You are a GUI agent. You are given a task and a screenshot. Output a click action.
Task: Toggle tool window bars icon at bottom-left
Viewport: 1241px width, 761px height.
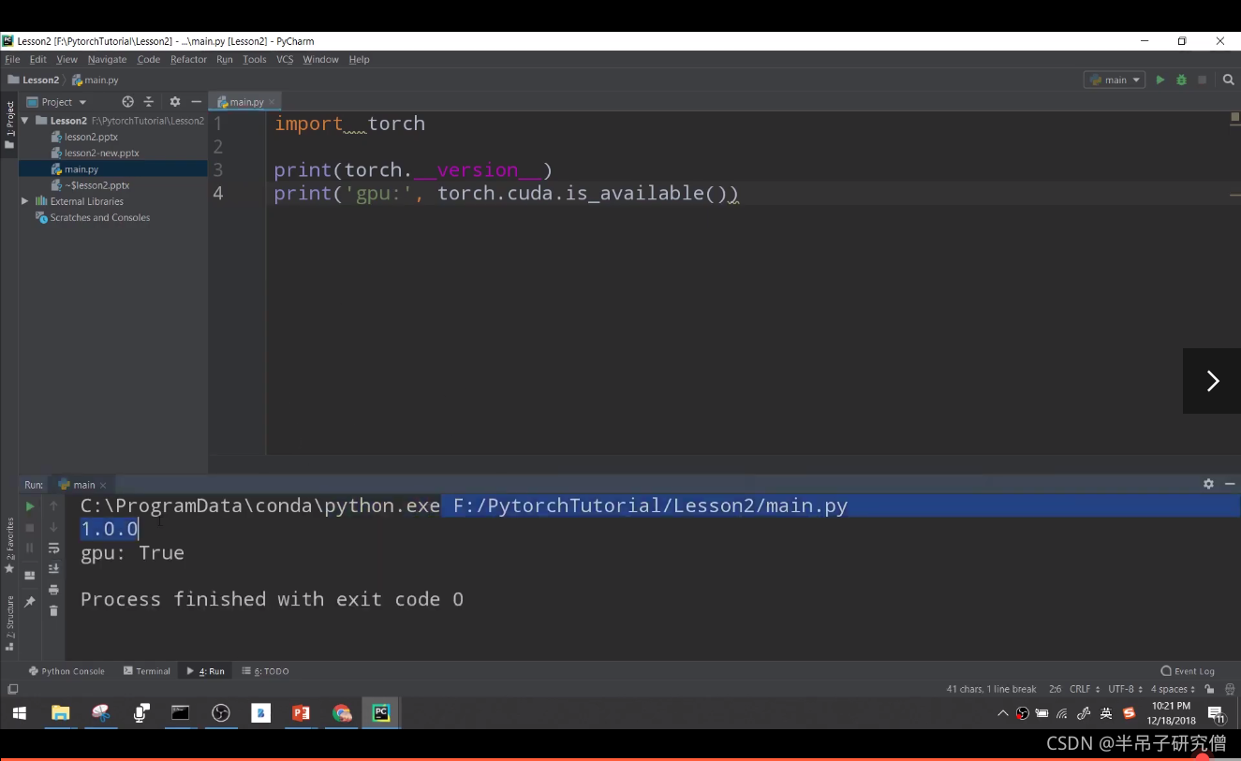click(x=11, y=689)
